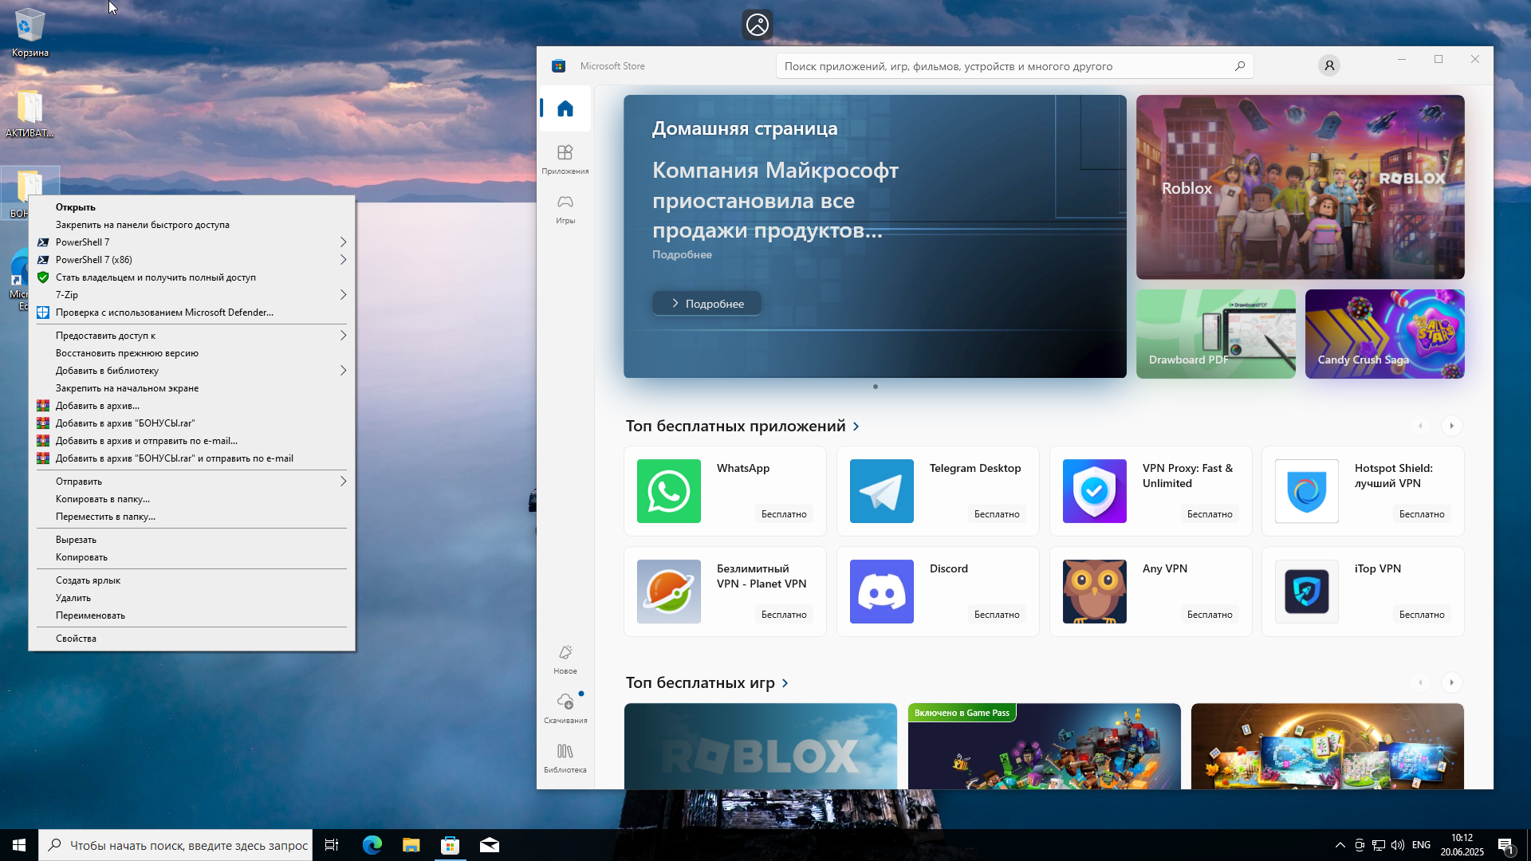Open the notification center icon
The image size is (1531, 861).
[1505, 845]
